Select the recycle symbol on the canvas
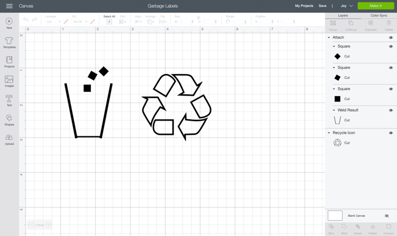This screenshot has height=236, width=397. (176, 107)
